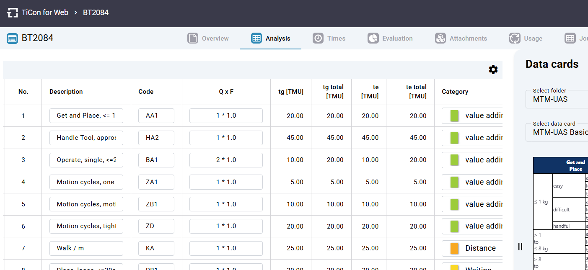Click the TiCon for Web logo icon
The height and width of the screenshot is (270, 588).
point(12,13)
